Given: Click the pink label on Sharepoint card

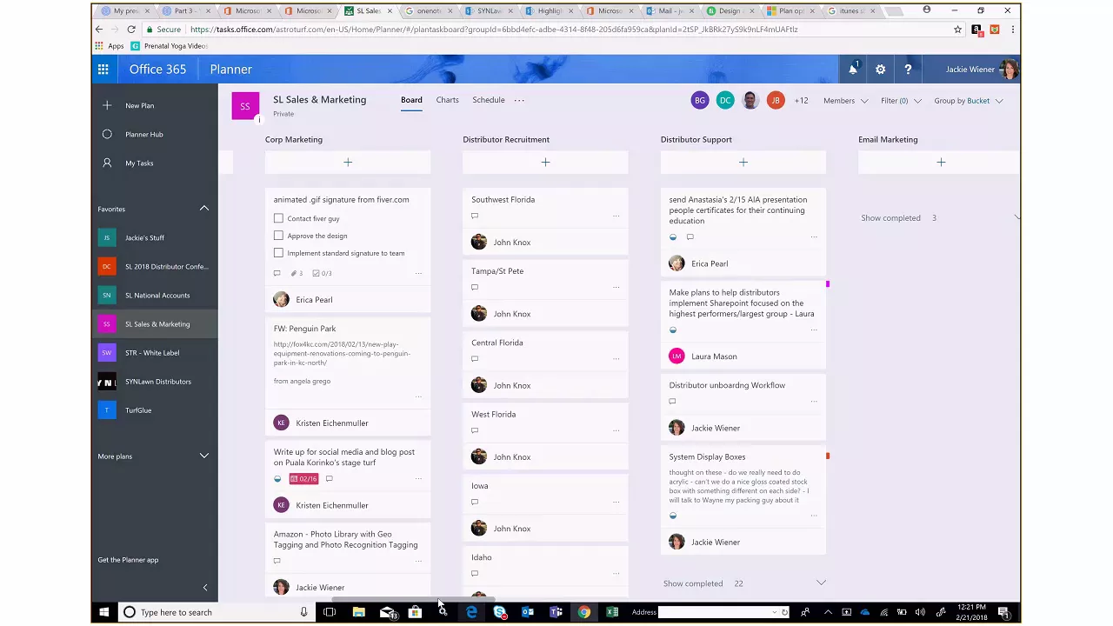Looking at the screenshot, I should [x=828, y=284].
